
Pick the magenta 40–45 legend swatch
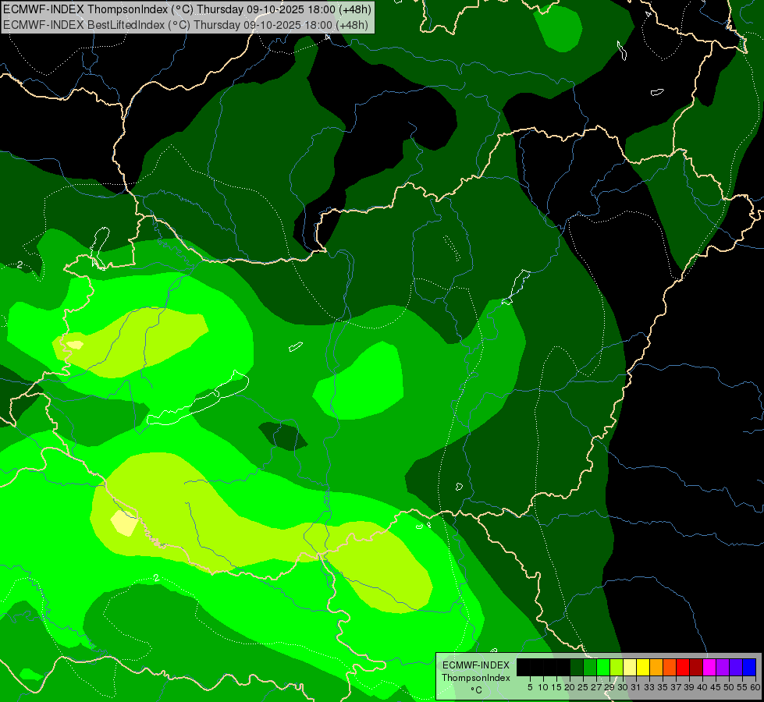709,667
